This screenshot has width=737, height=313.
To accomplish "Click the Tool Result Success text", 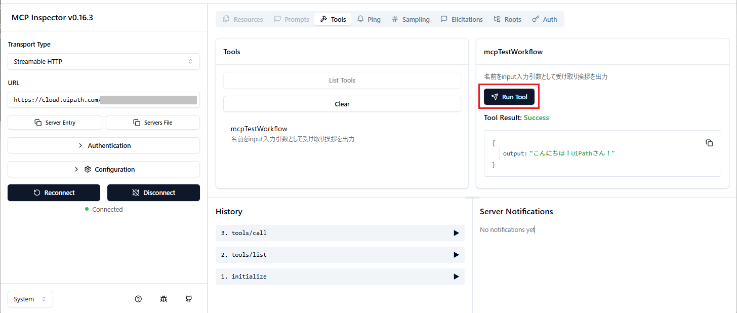I will (516, 118).
